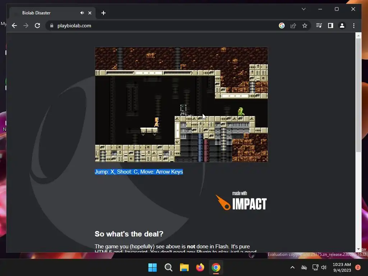Screen dimensions: 368x276
Task: Reload the playbiolab.com page
Action: [37, 26]
